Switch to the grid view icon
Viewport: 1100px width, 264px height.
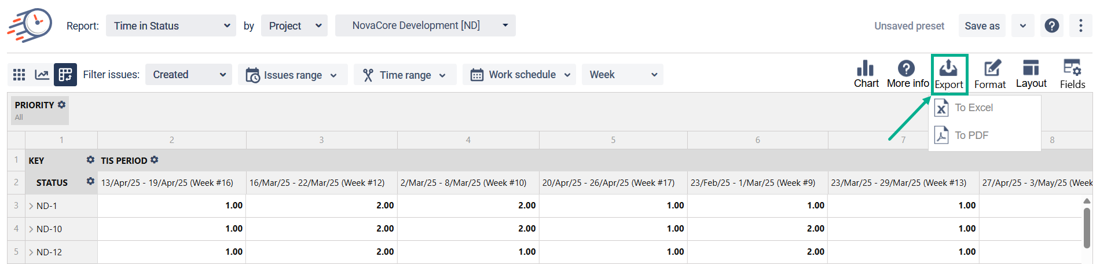pyautogui.click(x=19, y=75)
